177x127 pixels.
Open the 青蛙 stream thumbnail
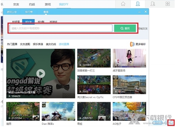click(x=94, y=111)
